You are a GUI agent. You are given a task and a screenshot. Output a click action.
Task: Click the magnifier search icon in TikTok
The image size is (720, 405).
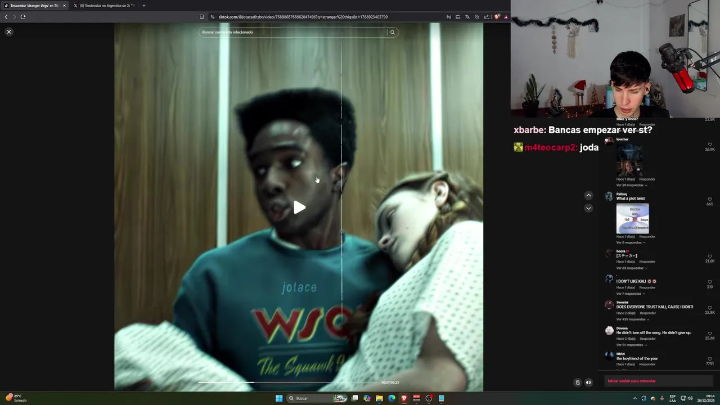pos(393,32)
